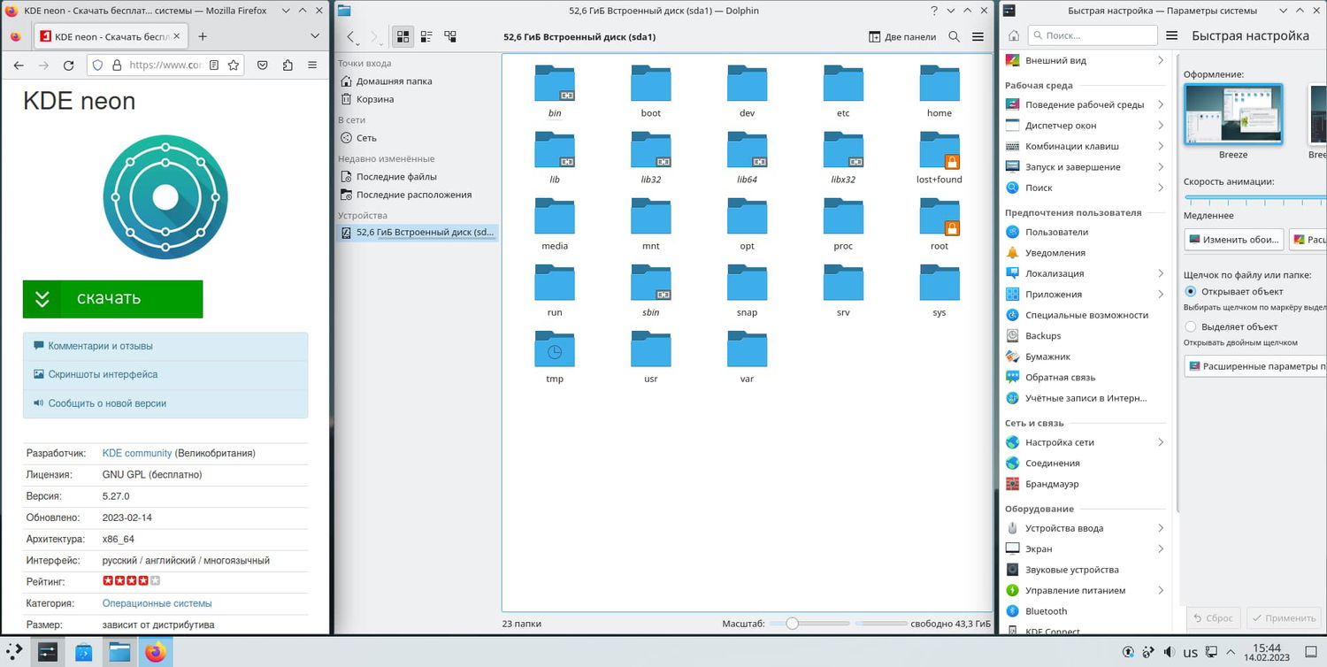The height and width of the screenshot is (667, 1327).
Task: Select 'Открывает объект' radio option
Action: [x=1191, y=291]
